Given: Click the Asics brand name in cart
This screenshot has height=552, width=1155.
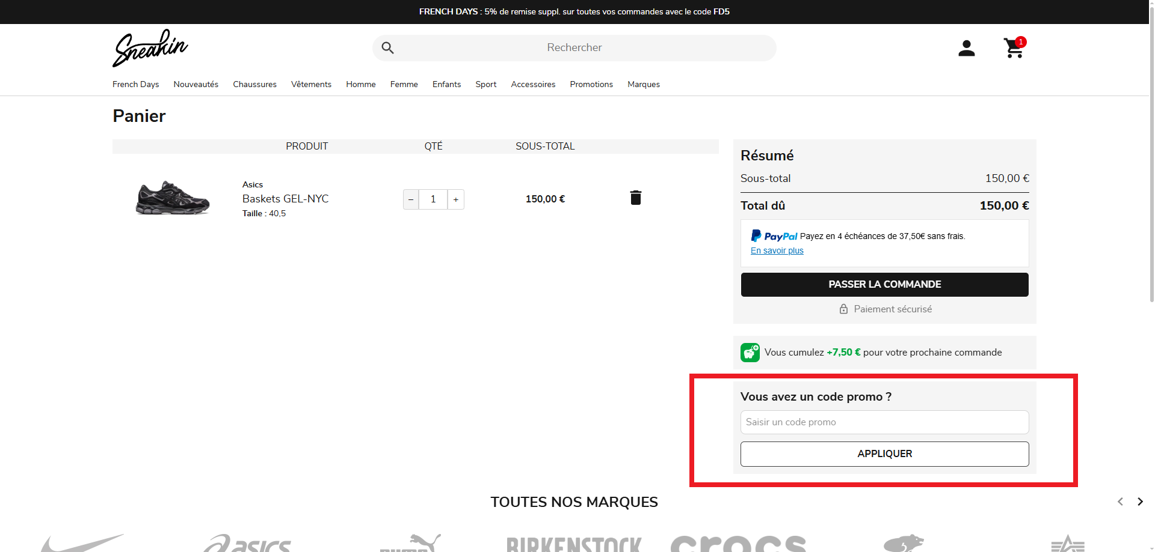Looking at the screenshot, I should (253, 184).
